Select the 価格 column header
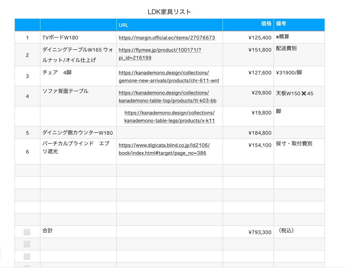The image size is (345, 270). [x=248, y=25]
